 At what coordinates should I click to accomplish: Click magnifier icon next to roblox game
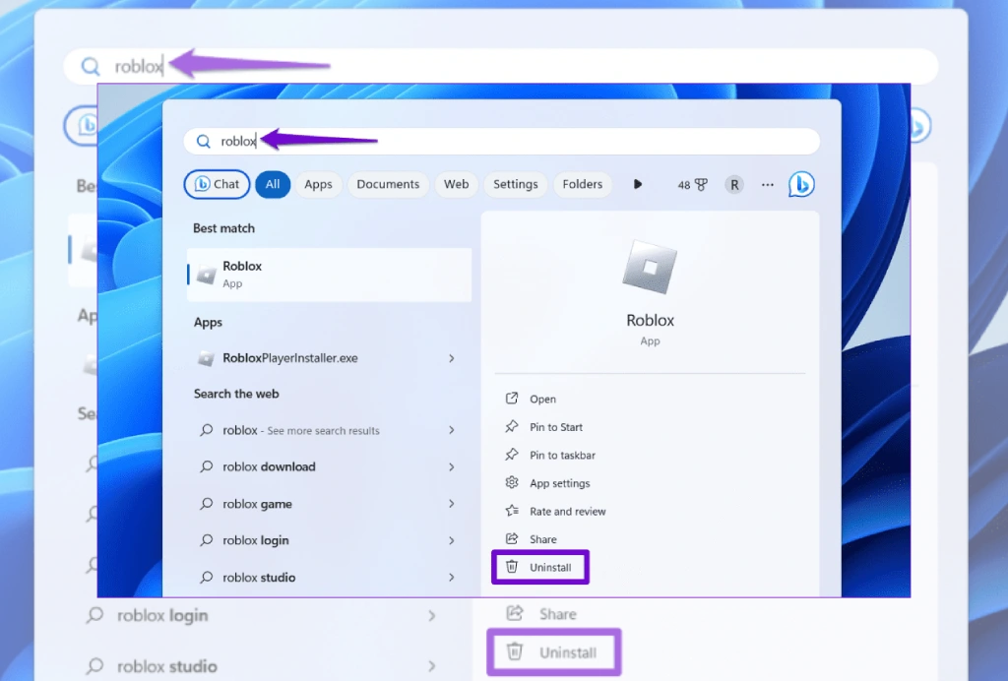coord(206,503)
